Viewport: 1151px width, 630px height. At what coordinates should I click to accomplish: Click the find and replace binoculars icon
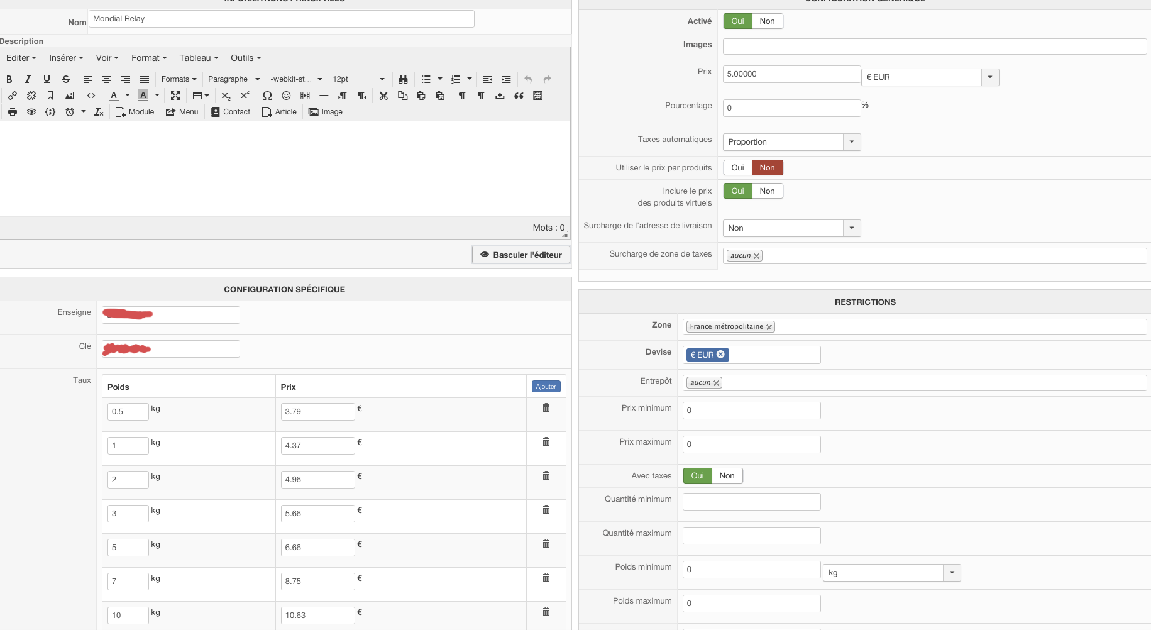[403, 79]
